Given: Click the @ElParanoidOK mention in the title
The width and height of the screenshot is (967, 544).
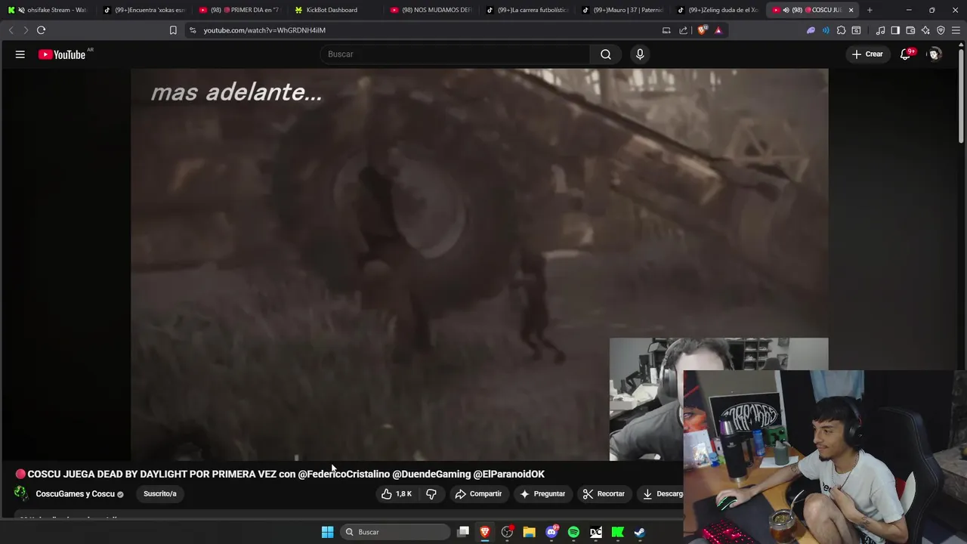Looking at the screenshot, I should click(509, 474).
